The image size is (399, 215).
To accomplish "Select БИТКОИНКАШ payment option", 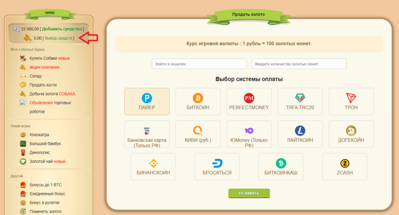I will coord(281,167).
